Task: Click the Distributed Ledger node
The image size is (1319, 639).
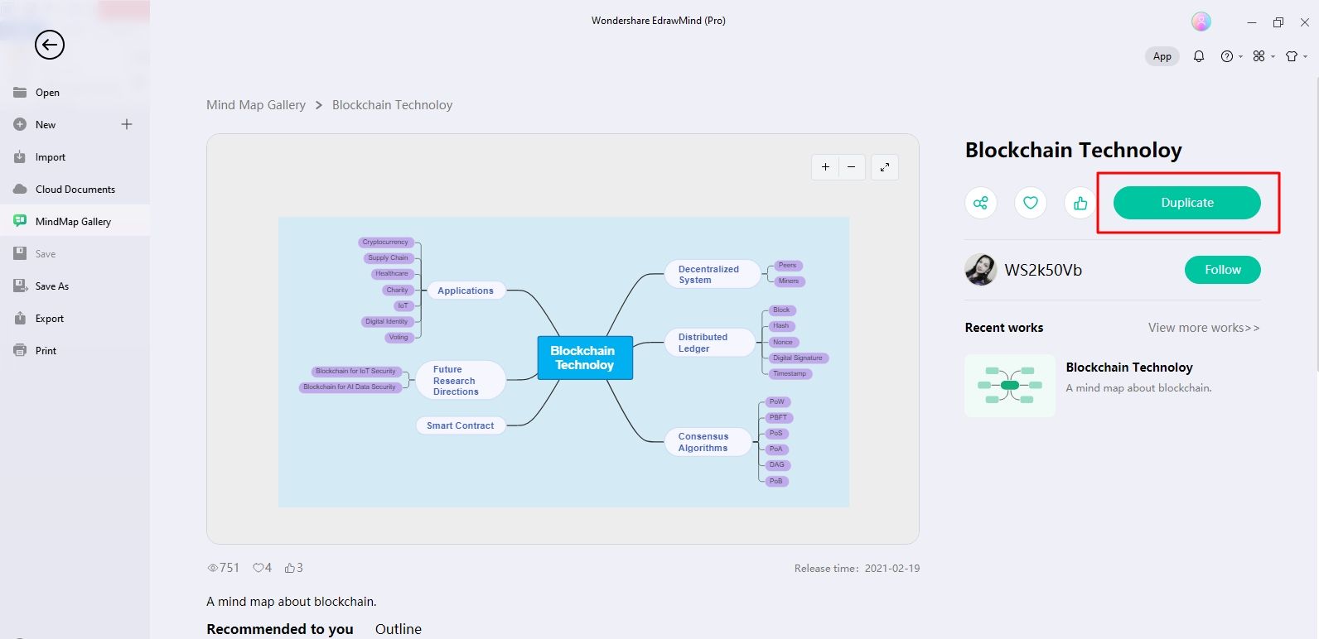Action: pyautogui.click(x=710, y=343)
